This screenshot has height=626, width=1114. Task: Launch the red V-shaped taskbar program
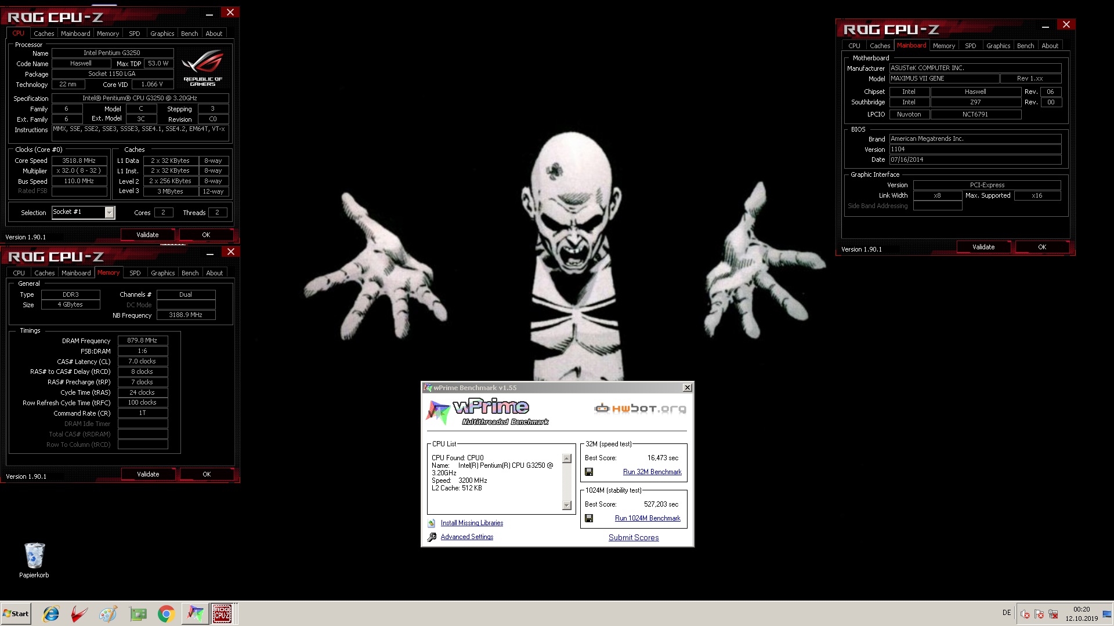[x=79, y=614]
